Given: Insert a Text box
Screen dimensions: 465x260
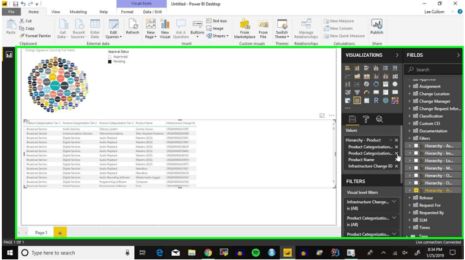Looking at the screenshot, I should (x=216, y=21).
